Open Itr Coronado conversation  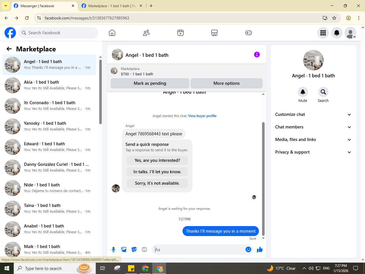(x=49, y=106)
